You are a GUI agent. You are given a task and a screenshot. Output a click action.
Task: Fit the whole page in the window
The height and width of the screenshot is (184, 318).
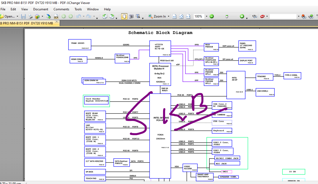click(x=181, y=16)
